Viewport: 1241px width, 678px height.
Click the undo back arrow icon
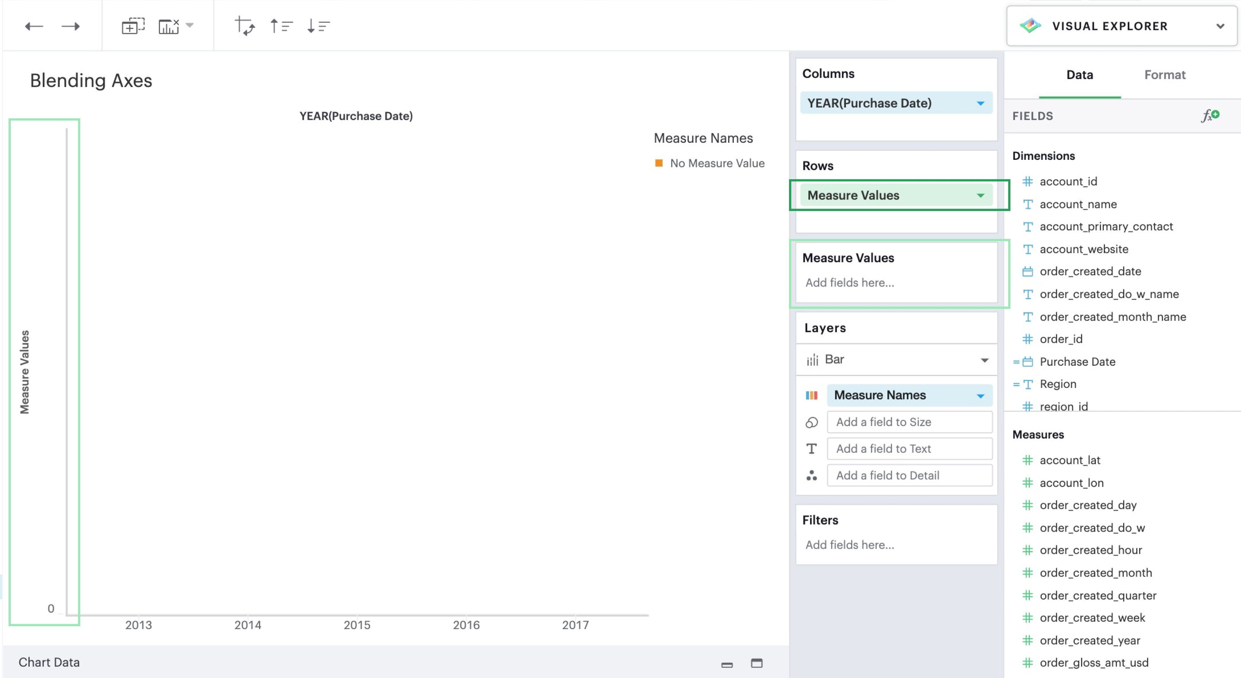[x=34, y=26]
